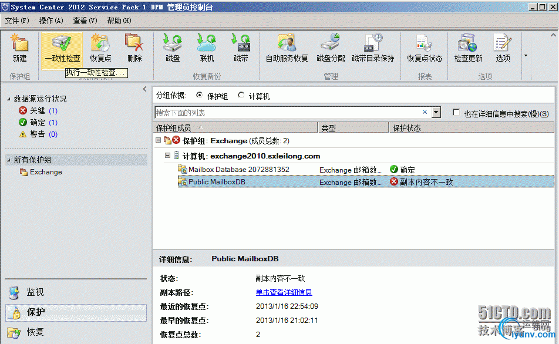Click the 单击查看详细信息 replica path link
Screen dimensions: 559x344
point(284,292)
